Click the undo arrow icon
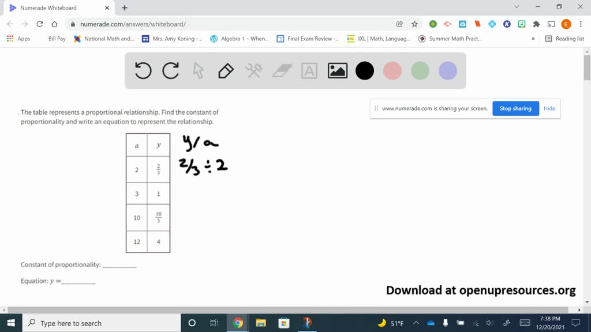 click(143, 70)
